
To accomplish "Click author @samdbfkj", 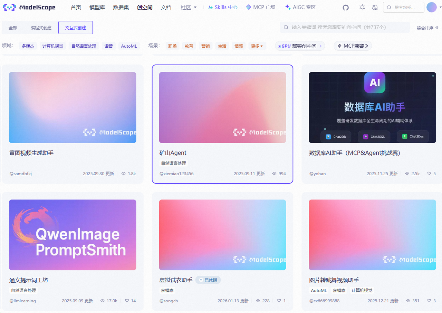I will (x=21, y=174).
